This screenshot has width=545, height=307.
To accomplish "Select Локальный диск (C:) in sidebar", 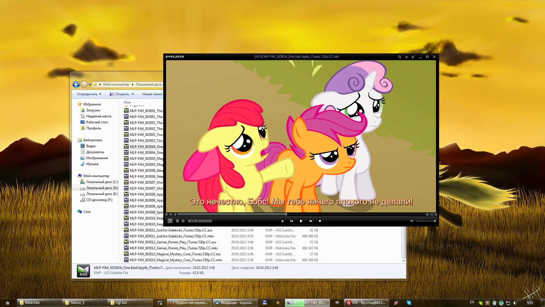I will click(x=102, y=182).
